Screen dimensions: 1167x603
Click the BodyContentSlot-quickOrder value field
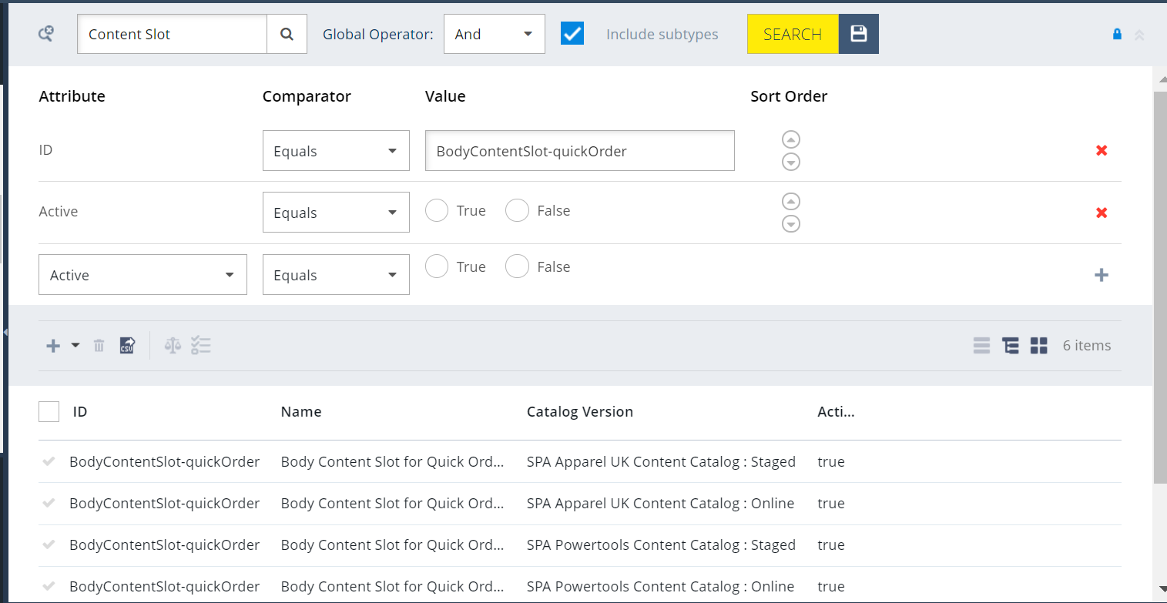(x=579, y=151)
